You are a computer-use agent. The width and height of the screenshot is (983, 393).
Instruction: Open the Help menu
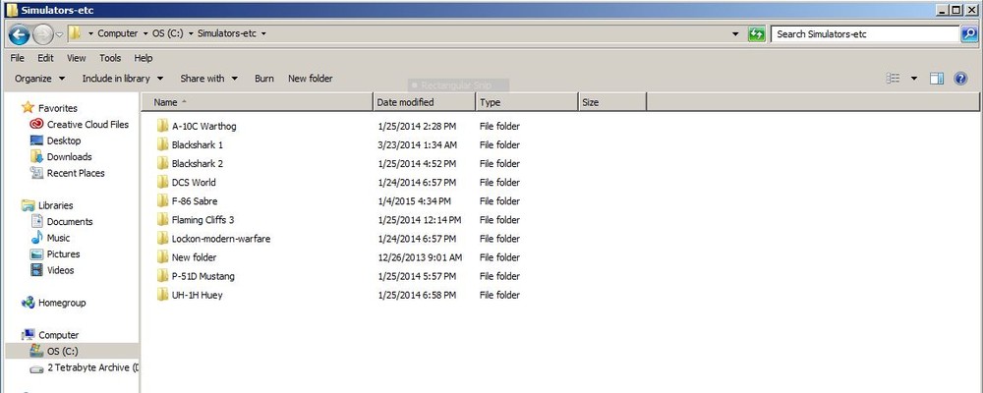coord(143,58)
